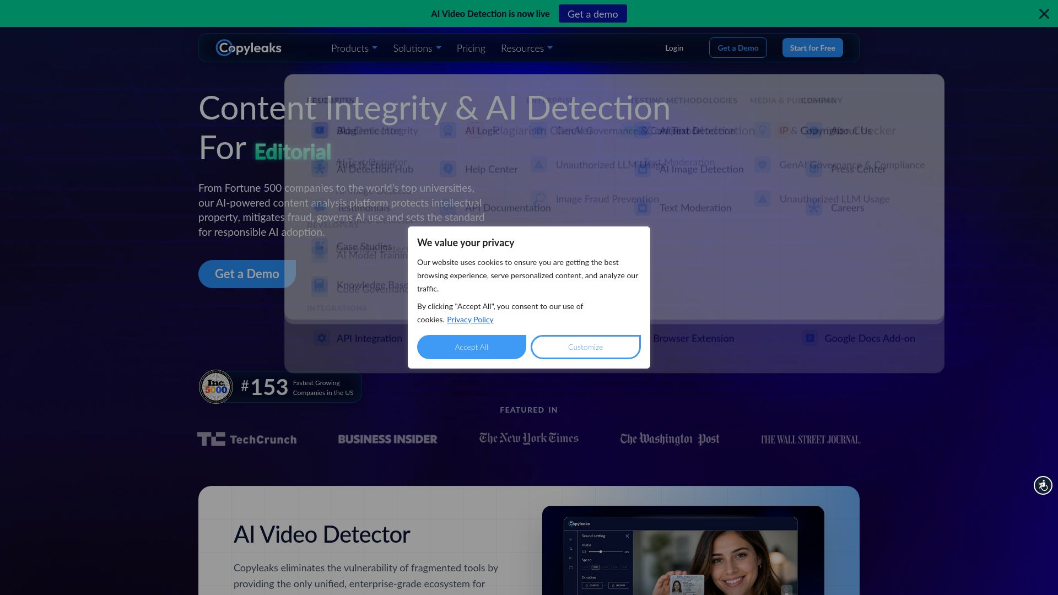Click Login in the navbar

(674, 48)
